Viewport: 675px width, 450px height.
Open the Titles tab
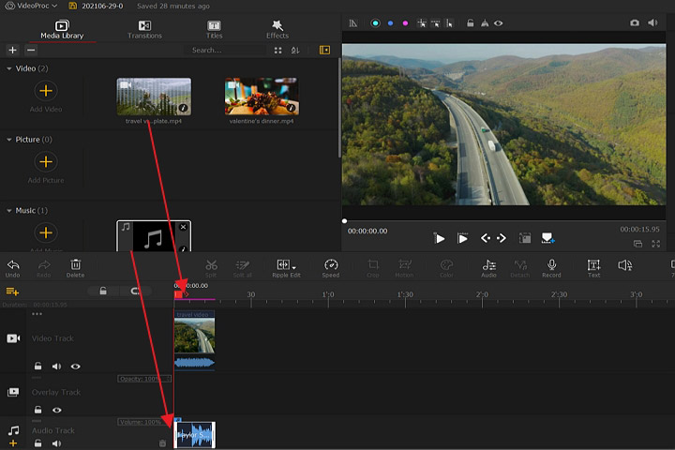[214, 29]
